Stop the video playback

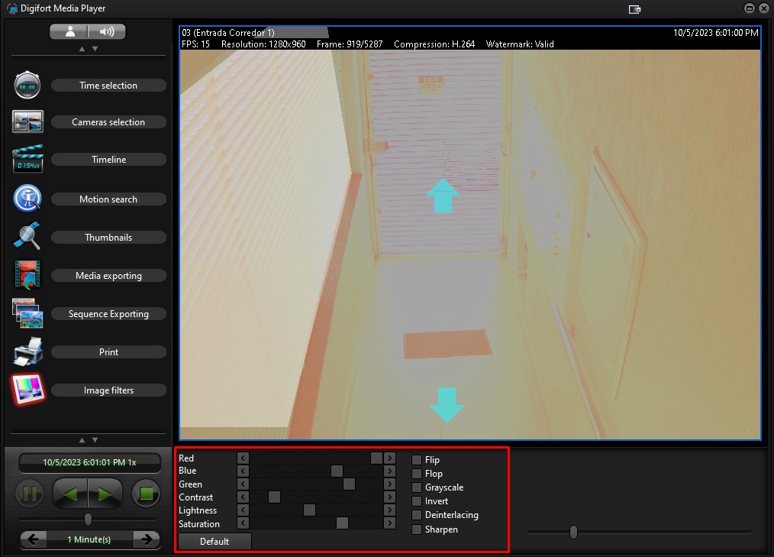146,493
